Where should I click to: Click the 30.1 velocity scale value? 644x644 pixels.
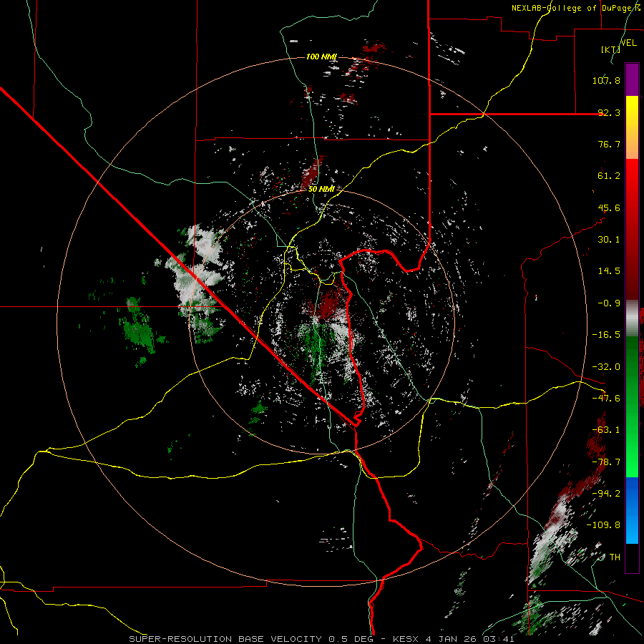609,240
